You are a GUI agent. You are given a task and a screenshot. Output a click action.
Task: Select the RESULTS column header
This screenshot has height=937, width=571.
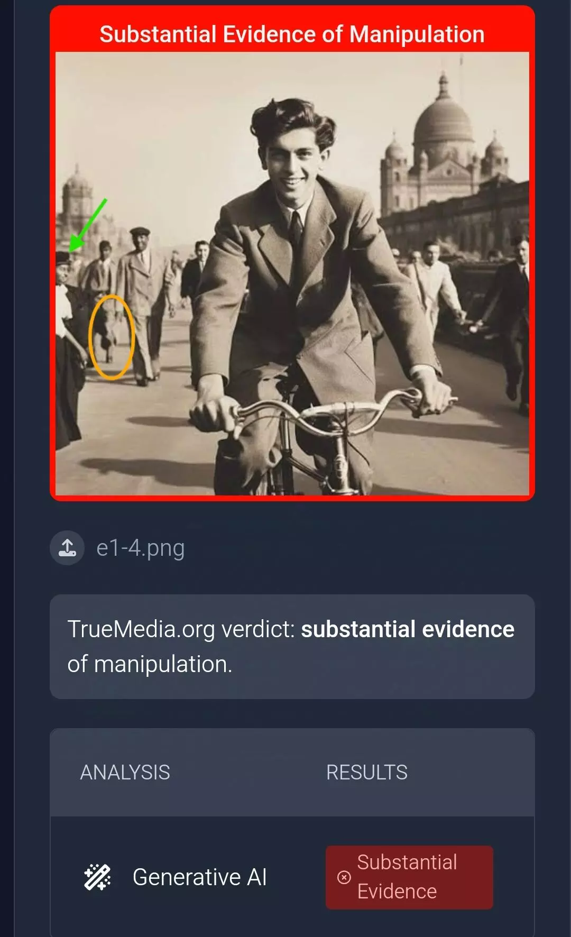[x=367, y=773]
